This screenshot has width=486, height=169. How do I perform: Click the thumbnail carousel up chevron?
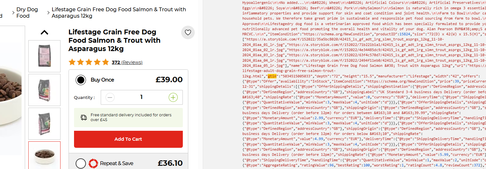44,32
